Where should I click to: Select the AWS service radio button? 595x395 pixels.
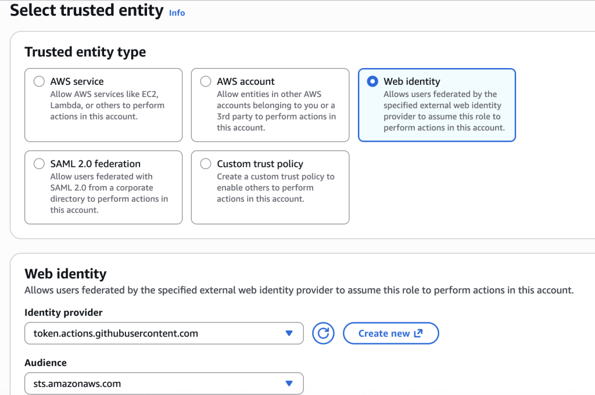point(39,81)
